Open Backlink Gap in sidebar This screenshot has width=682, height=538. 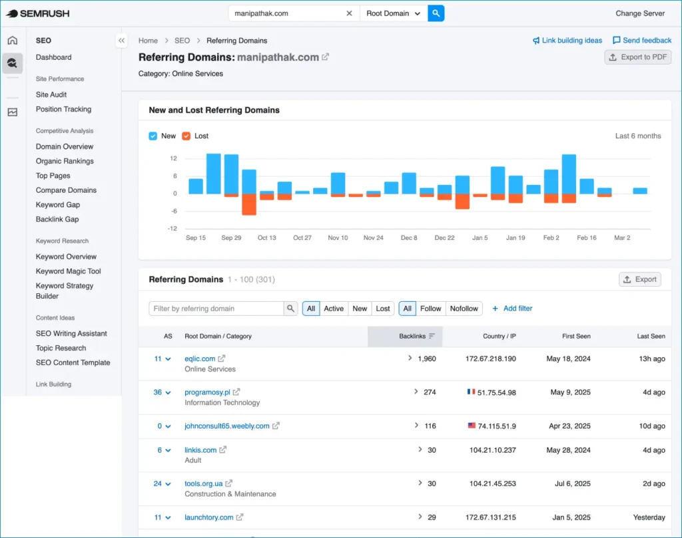(x=57, y=219)
